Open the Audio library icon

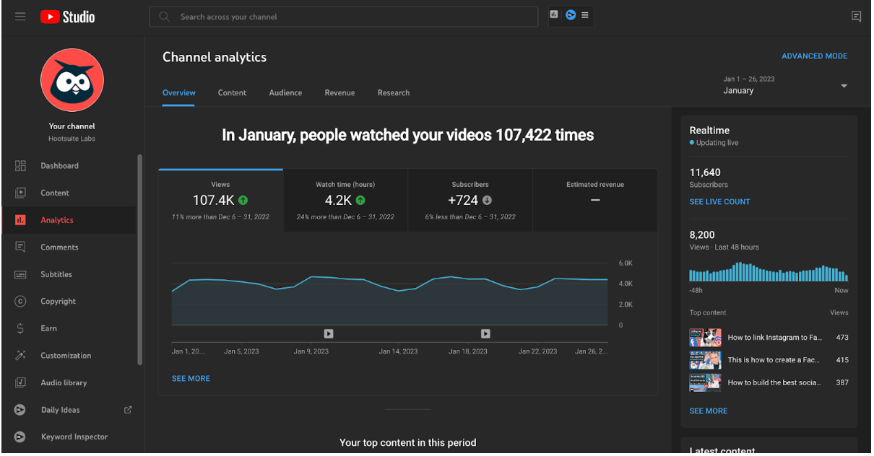click(x=20, y=382)
